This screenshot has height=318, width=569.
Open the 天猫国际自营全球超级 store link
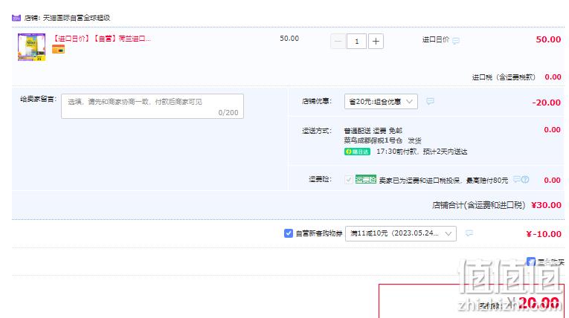click(77, 18)
